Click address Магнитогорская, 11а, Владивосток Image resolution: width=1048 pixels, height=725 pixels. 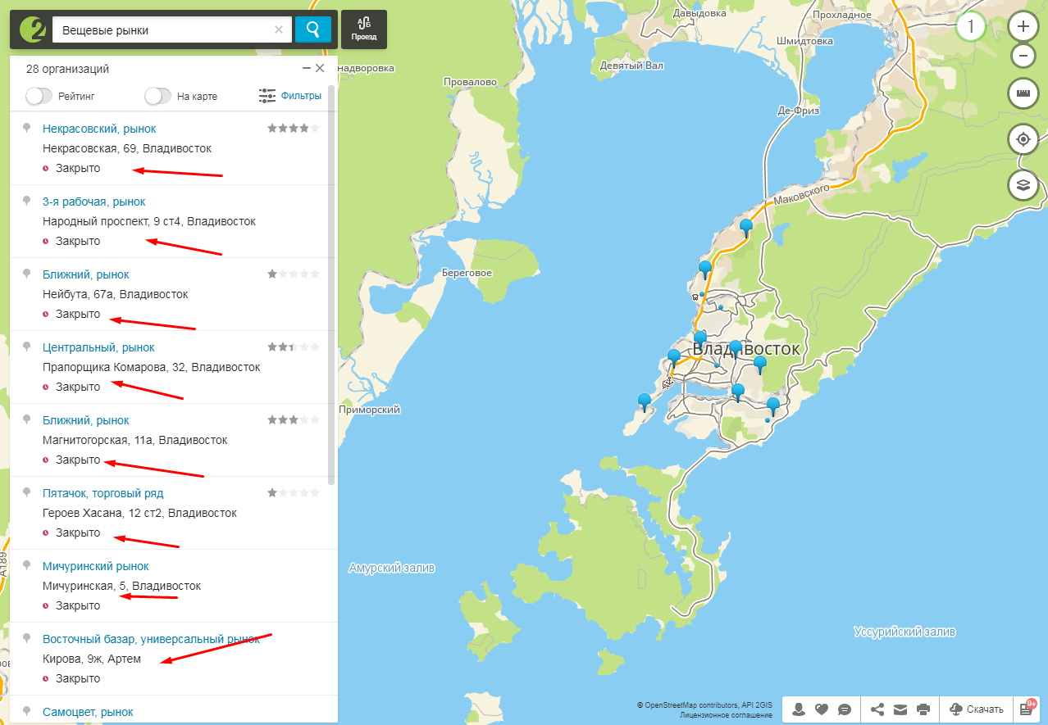tap(135, 440)
